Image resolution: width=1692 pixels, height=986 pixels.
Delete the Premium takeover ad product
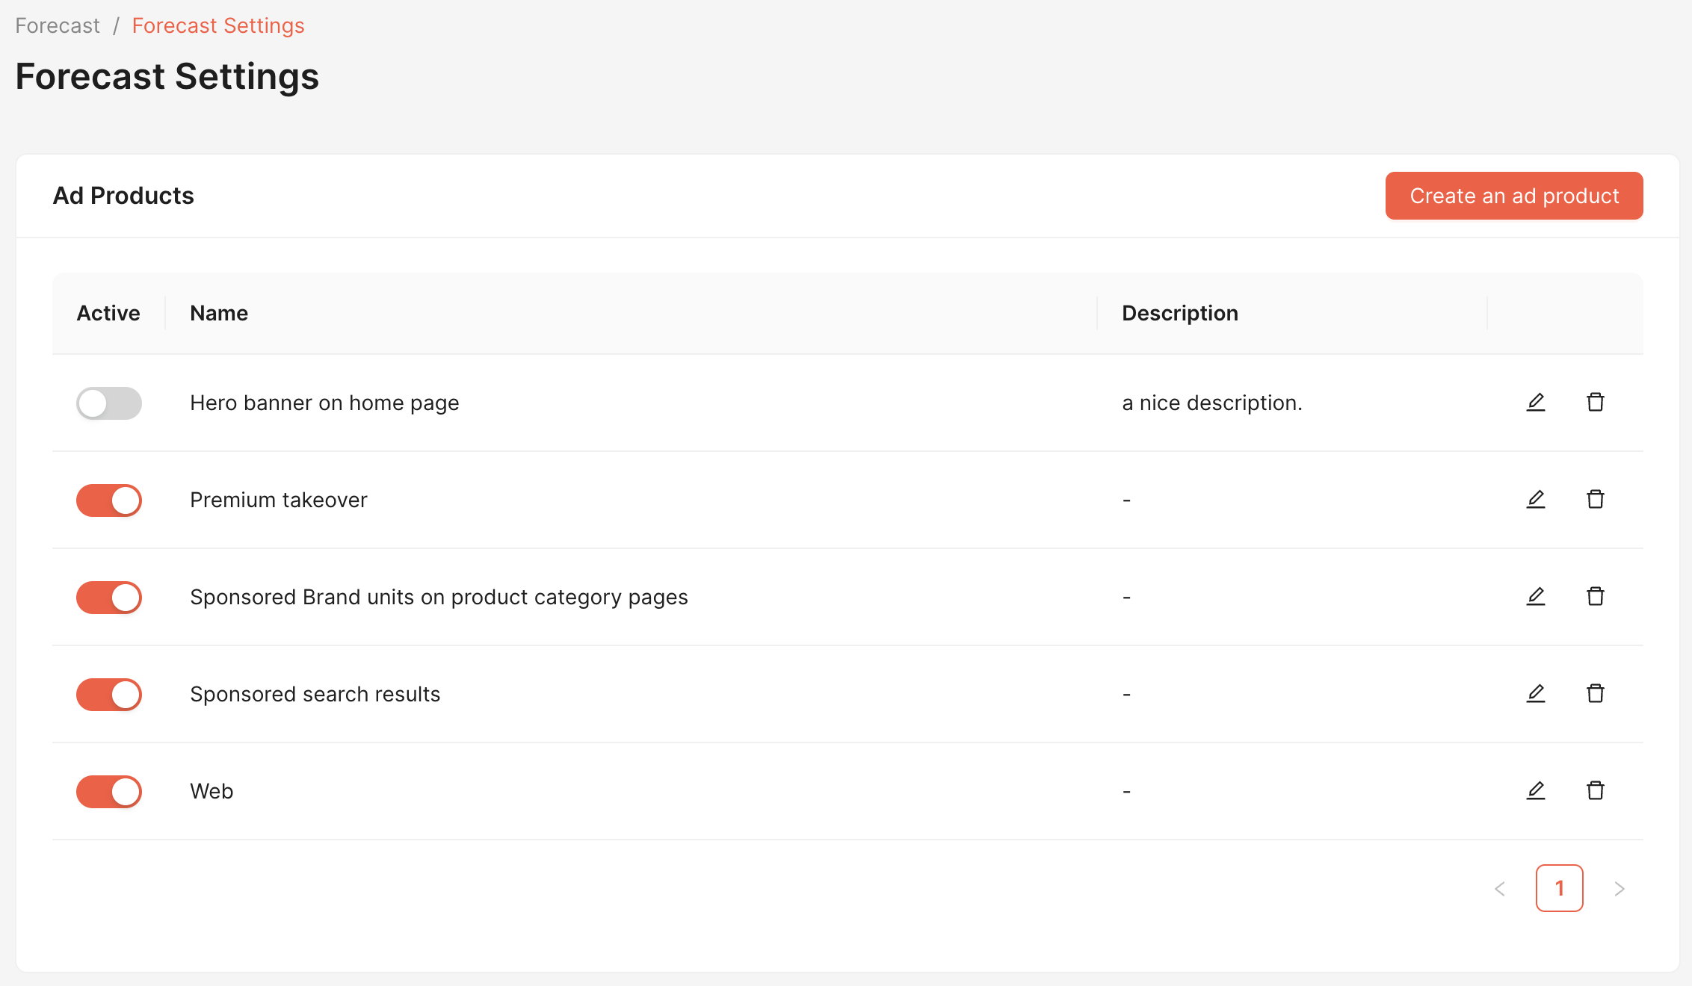[x=1595, y=500]
